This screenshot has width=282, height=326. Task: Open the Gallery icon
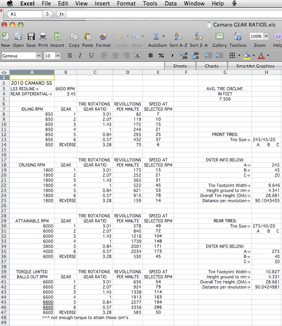(220, 37)
